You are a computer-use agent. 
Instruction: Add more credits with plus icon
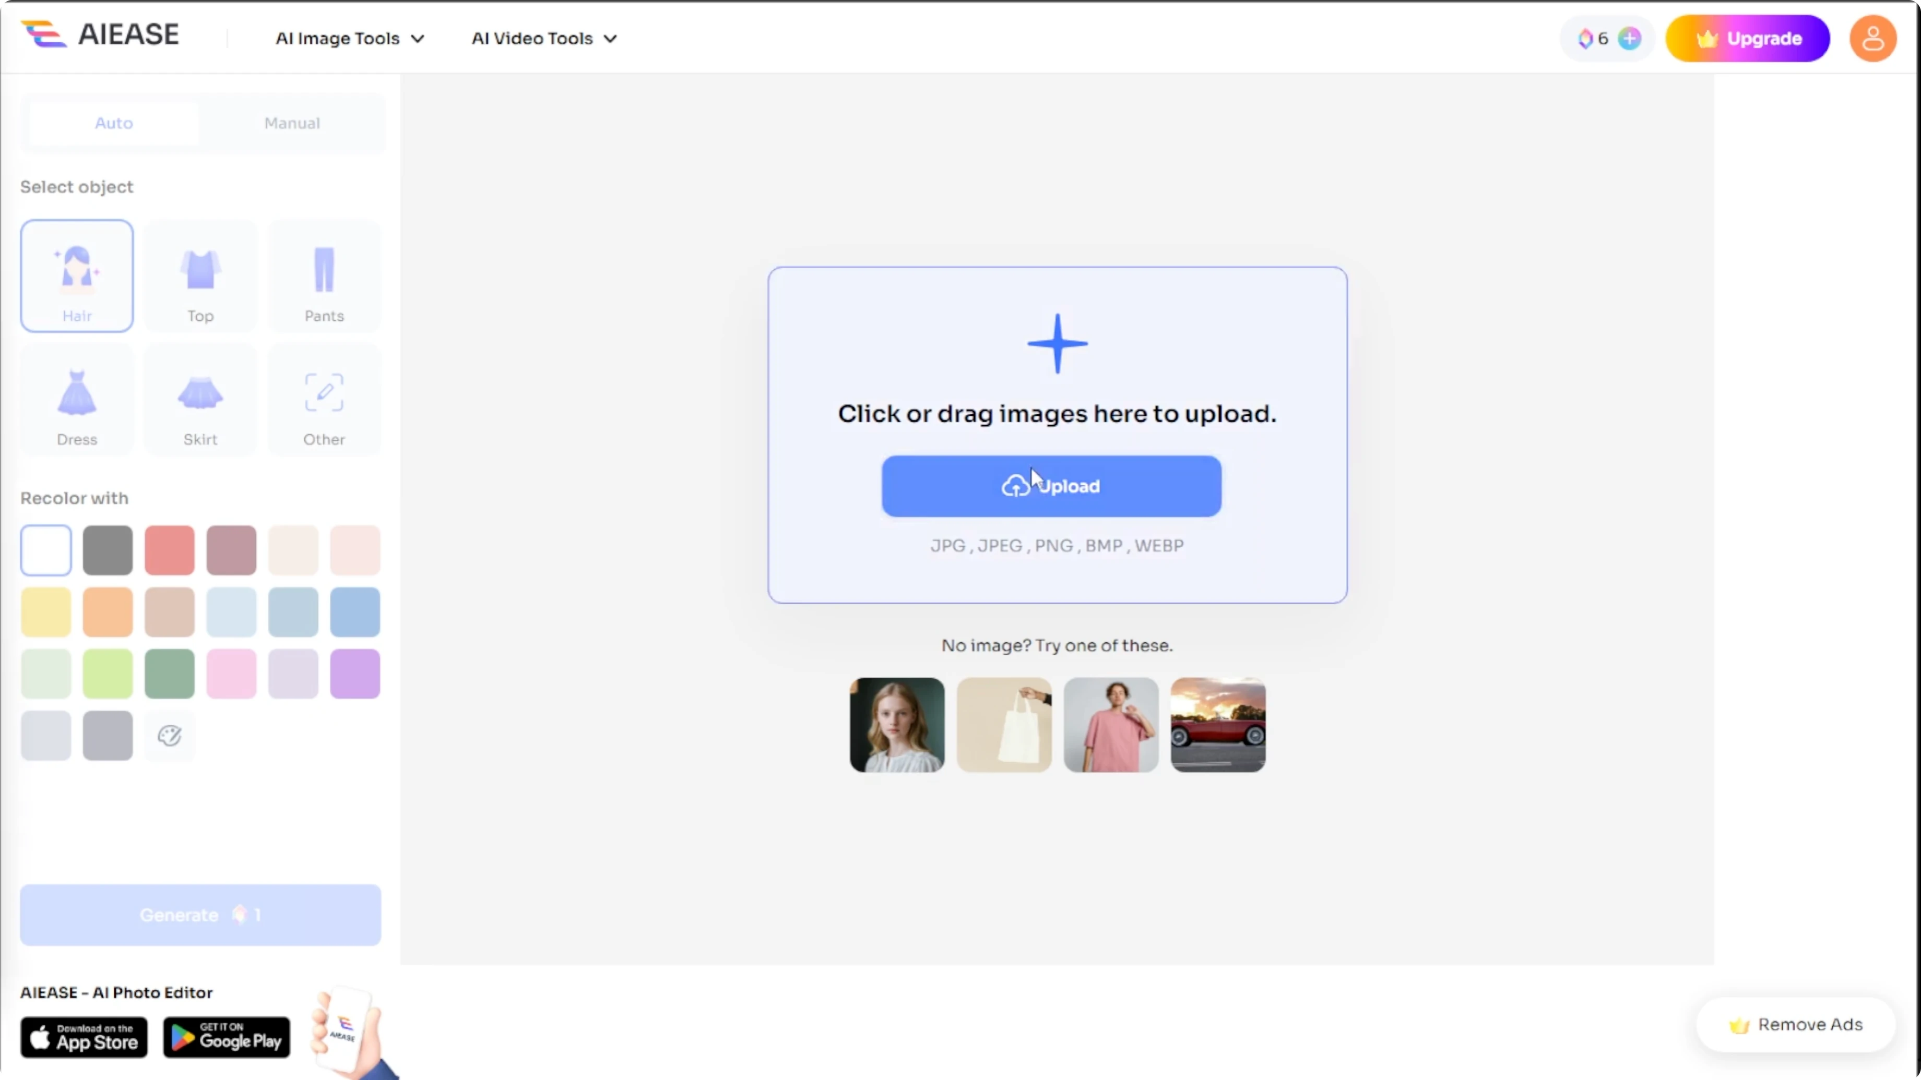click(1629, 38)
